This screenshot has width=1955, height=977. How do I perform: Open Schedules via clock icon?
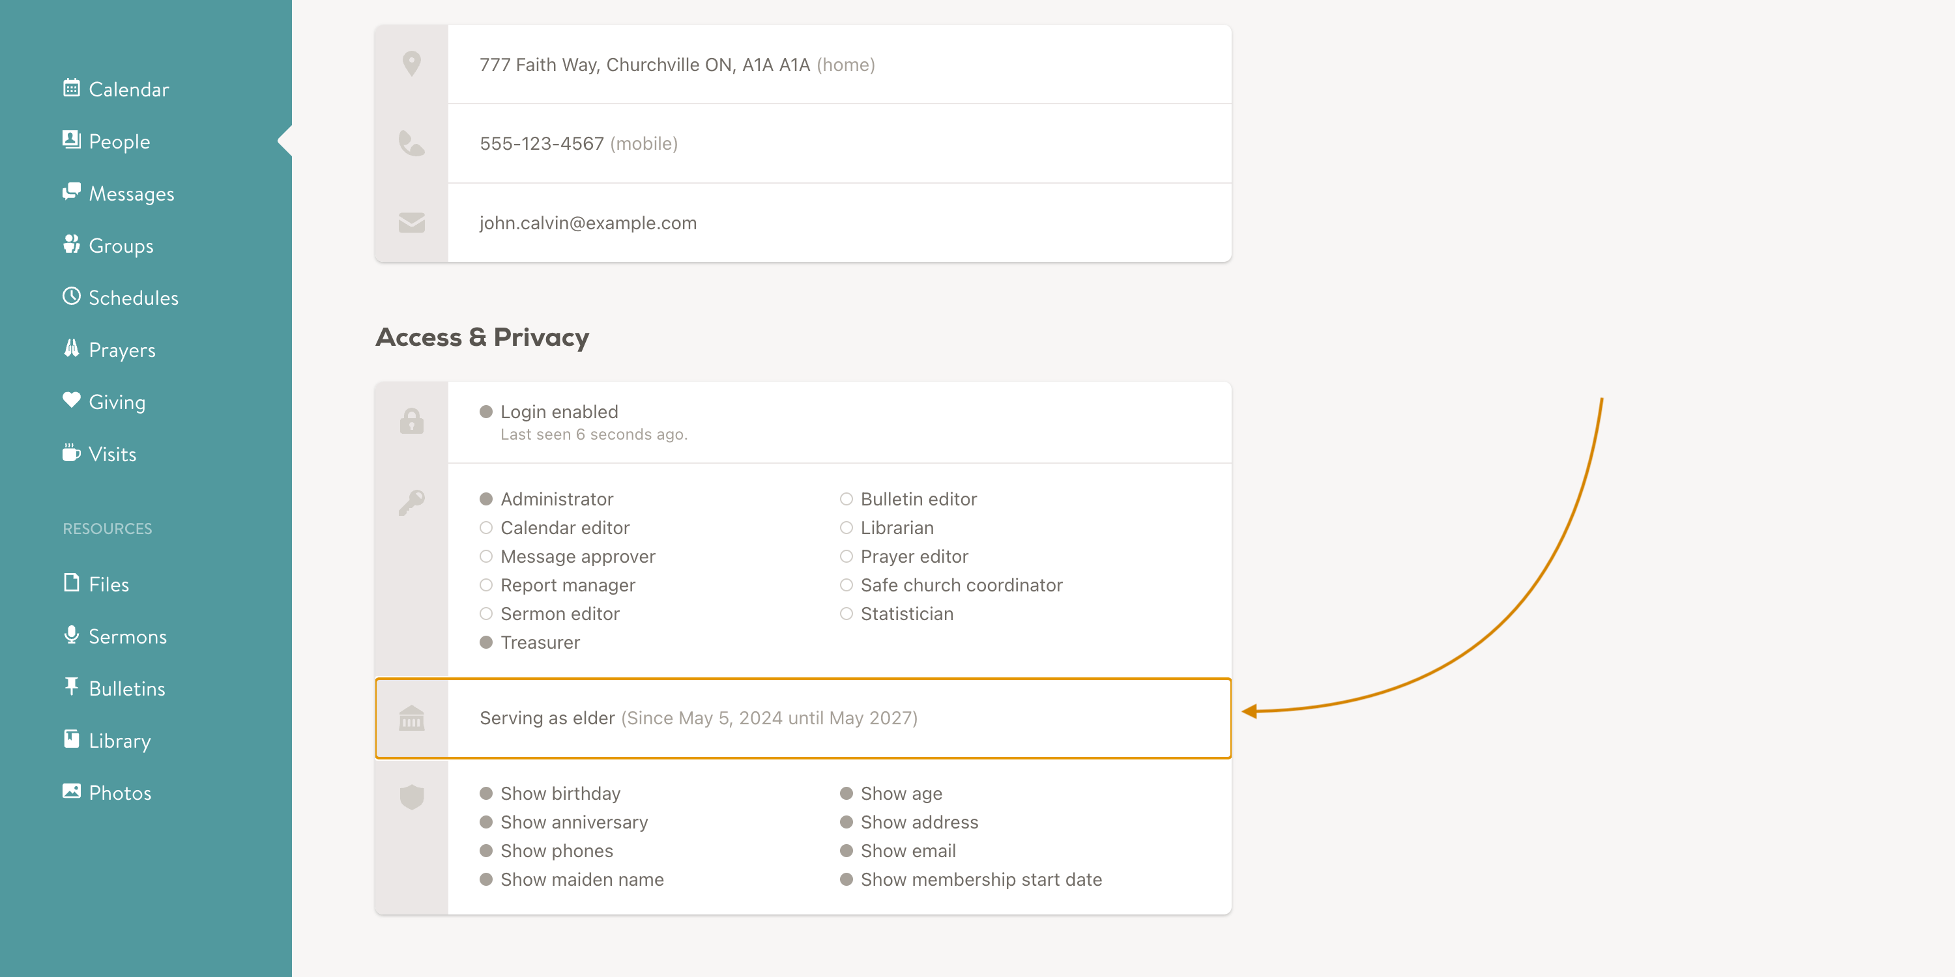click(x=71, y=296)
